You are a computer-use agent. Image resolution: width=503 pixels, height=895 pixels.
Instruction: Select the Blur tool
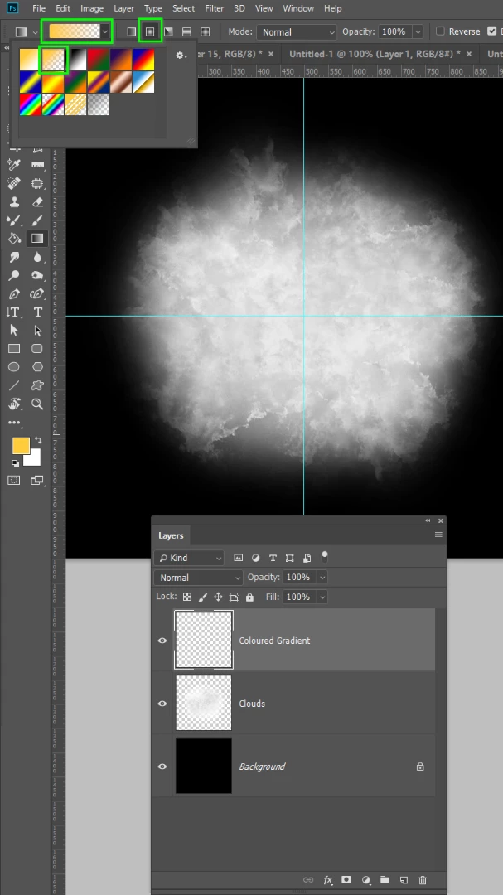37,257
